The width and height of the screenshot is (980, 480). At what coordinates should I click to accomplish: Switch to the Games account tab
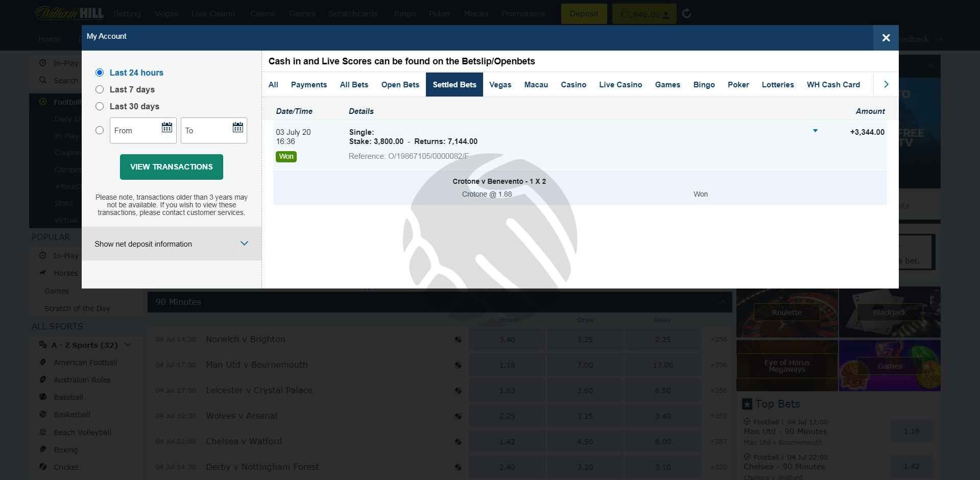click(667, 85)
